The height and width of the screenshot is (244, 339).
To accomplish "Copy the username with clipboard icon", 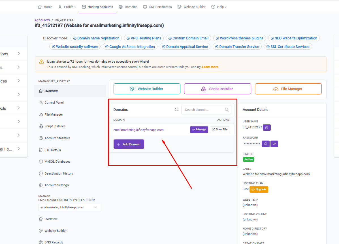I will pos(267,128).
